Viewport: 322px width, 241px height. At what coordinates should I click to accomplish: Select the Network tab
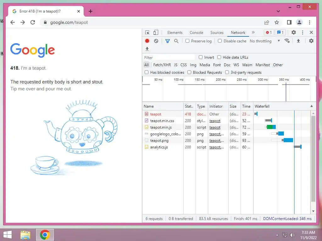pos(238,33)
